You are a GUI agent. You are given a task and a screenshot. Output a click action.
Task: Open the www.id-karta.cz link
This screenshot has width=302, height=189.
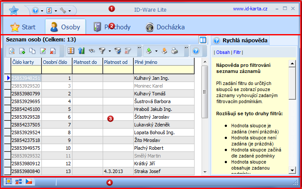[x=250, y=9]
